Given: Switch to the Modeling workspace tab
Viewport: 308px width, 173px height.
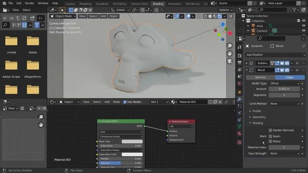Looking at the screenshot, I should pos(86,4).
